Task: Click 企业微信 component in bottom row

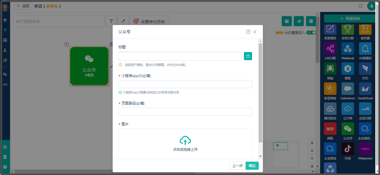Action: point(330,149)
